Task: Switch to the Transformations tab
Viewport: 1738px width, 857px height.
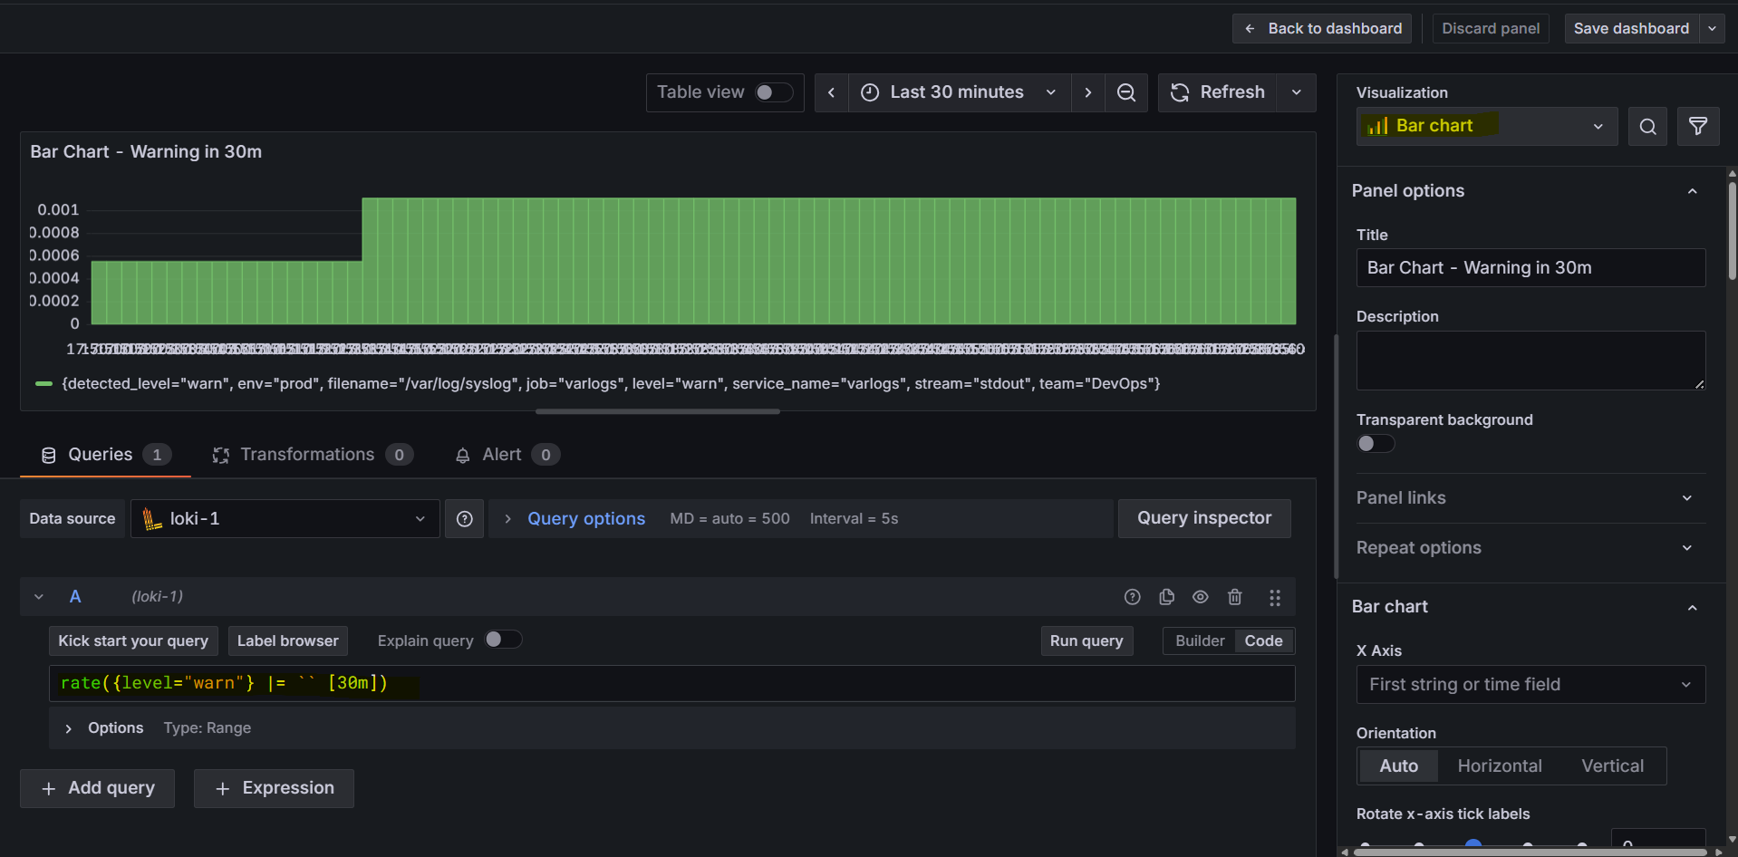Action: tap(313, 455)
